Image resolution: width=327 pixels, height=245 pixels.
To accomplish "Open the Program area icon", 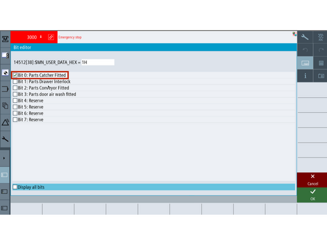I will (5, 73).
